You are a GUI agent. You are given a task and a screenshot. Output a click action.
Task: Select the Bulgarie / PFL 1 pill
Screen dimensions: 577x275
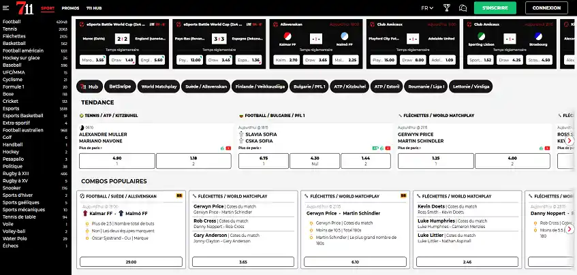click(309, 86)
